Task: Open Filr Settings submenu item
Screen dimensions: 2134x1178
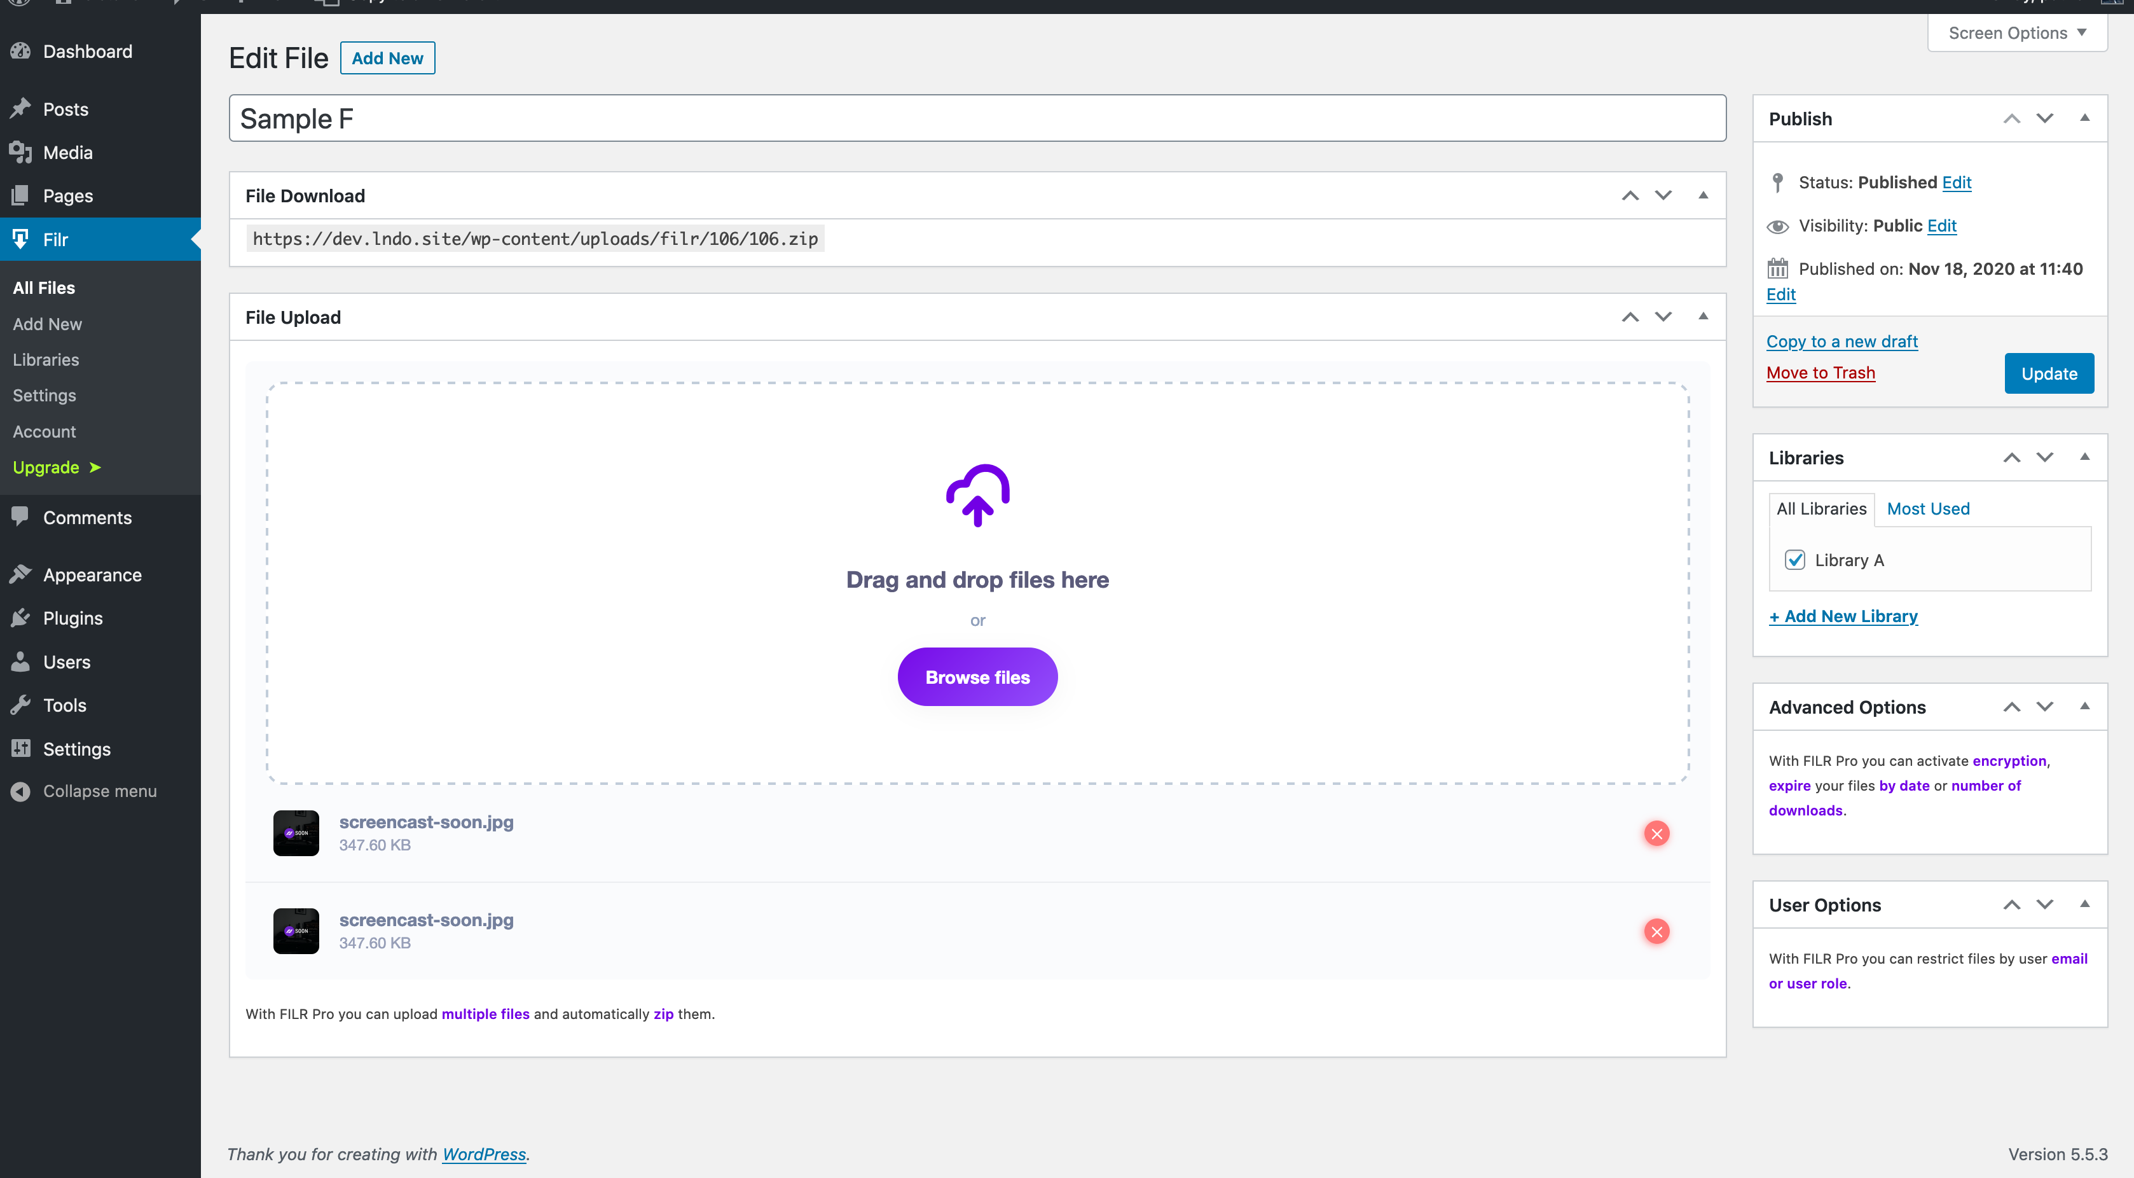Action: (x=44, y=395)
